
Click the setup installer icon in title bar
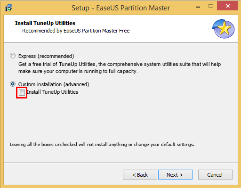tap(8, 8)
